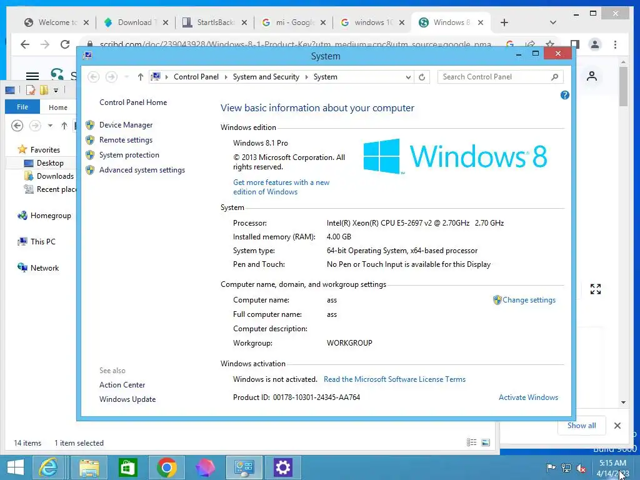Click the muted volume tray icon
The width and height of the screenshot is (640, 480).
(x=581, y=467)
